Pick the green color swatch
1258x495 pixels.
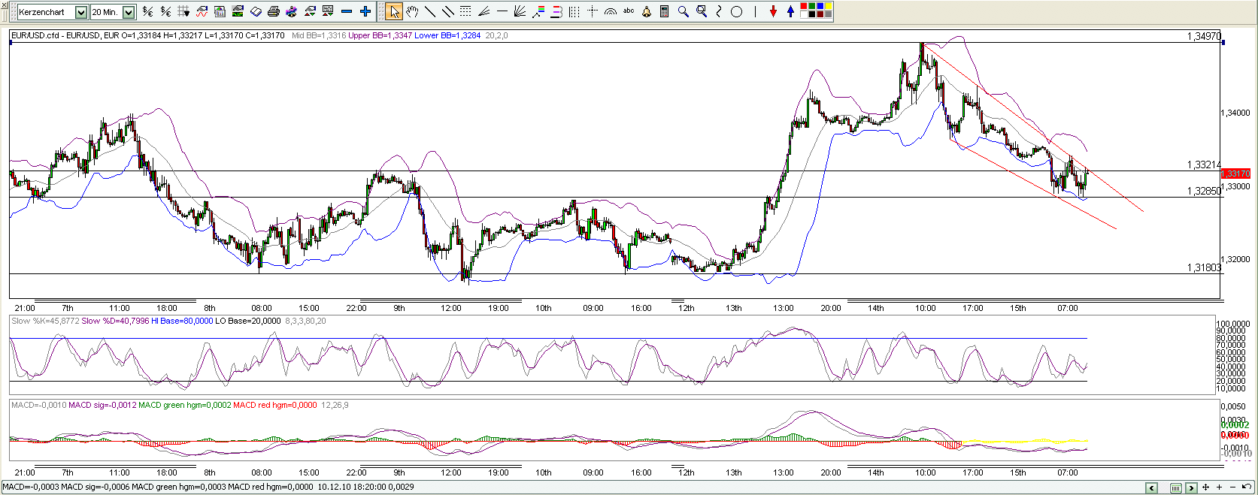click(x=812, y=6)
